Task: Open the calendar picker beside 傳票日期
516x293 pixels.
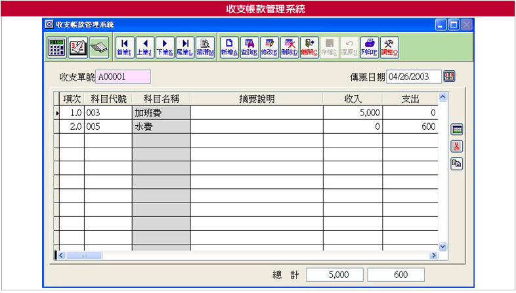Action: [449, 77]
